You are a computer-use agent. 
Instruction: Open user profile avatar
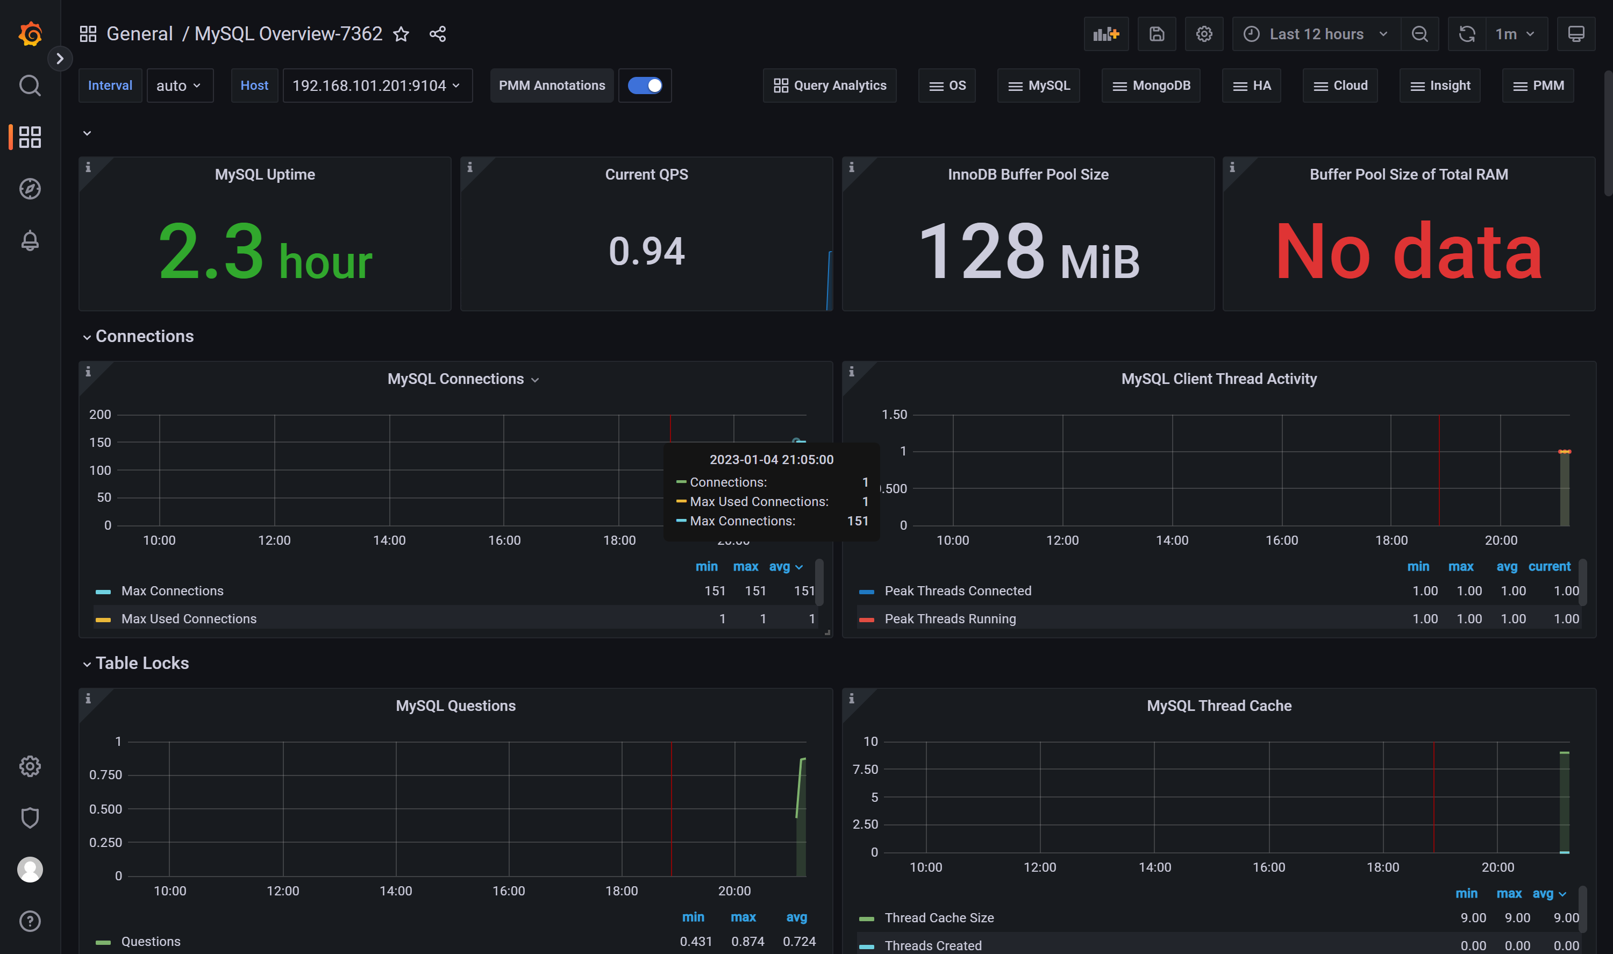(30, 870)
